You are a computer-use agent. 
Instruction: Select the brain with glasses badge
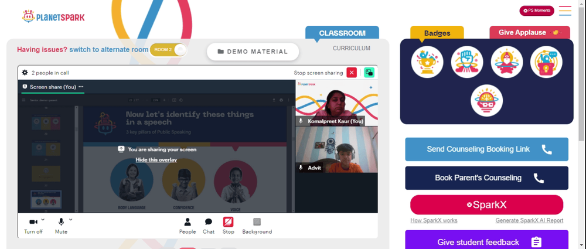(486, 100)
